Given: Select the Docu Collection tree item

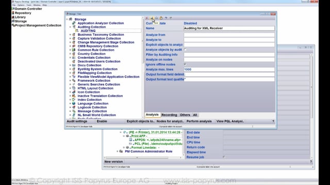Looking at the screenshot, I should coord(89,65).
